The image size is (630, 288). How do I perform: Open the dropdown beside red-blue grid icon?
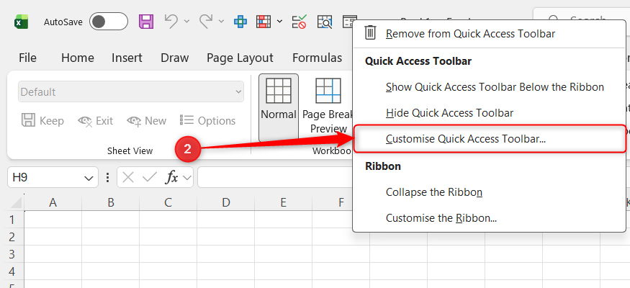[x=279, y=22]
